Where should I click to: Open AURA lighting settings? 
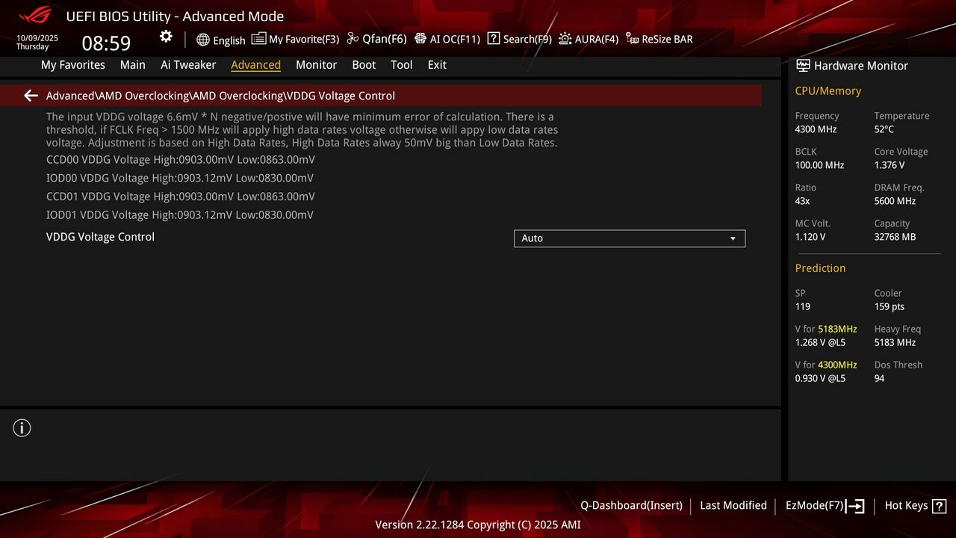click(589, 39)
